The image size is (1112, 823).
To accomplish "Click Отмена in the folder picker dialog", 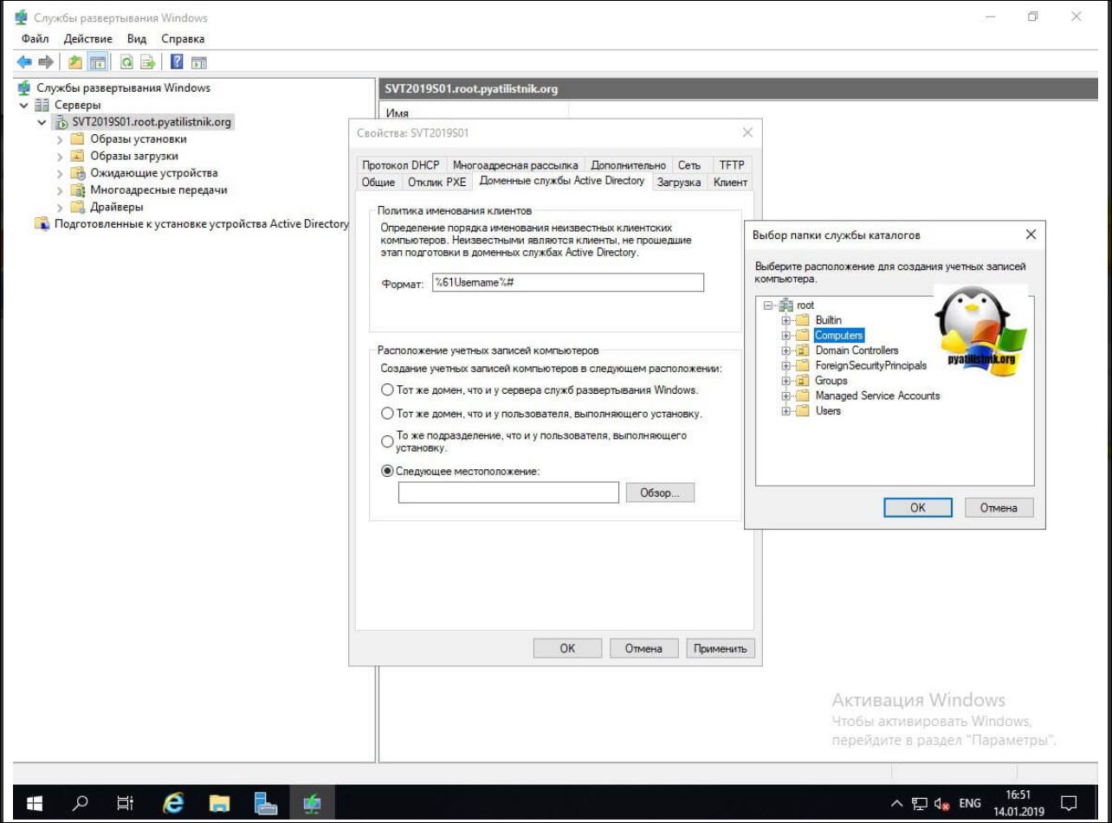I will [x=999, y=508].
